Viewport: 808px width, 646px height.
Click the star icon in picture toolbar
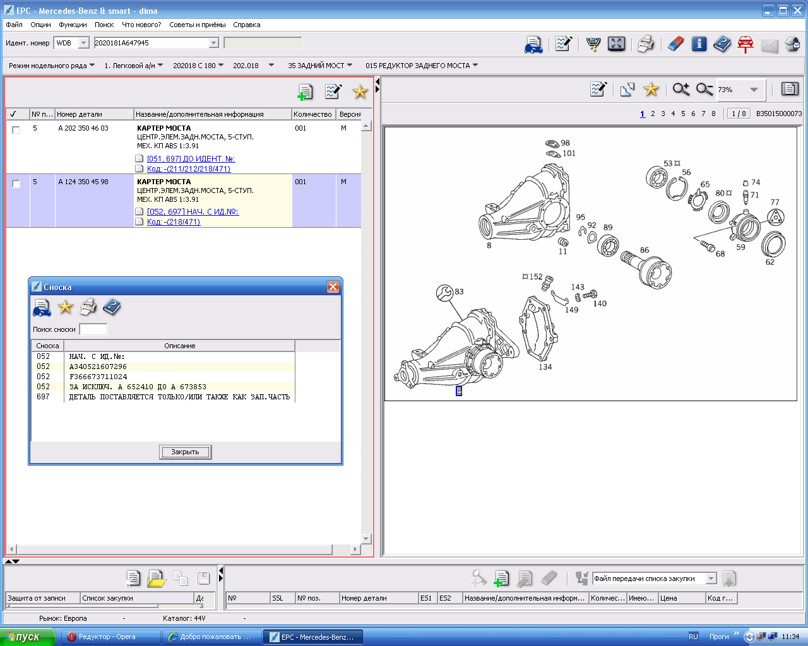[651, 90]
